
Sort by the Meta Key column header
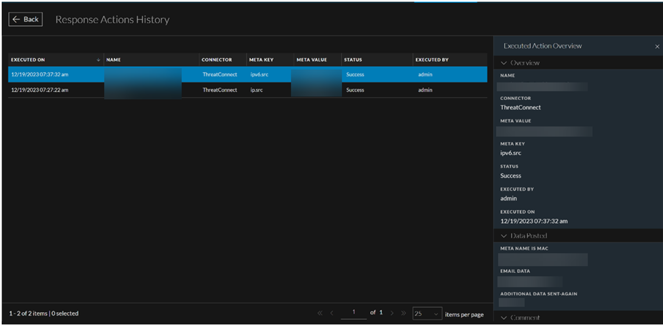(x=261, y=60)
